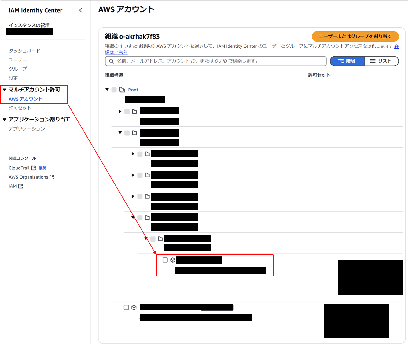Click the external link icon beside CloudTrail
408x344 pixels.
[34, 168]
